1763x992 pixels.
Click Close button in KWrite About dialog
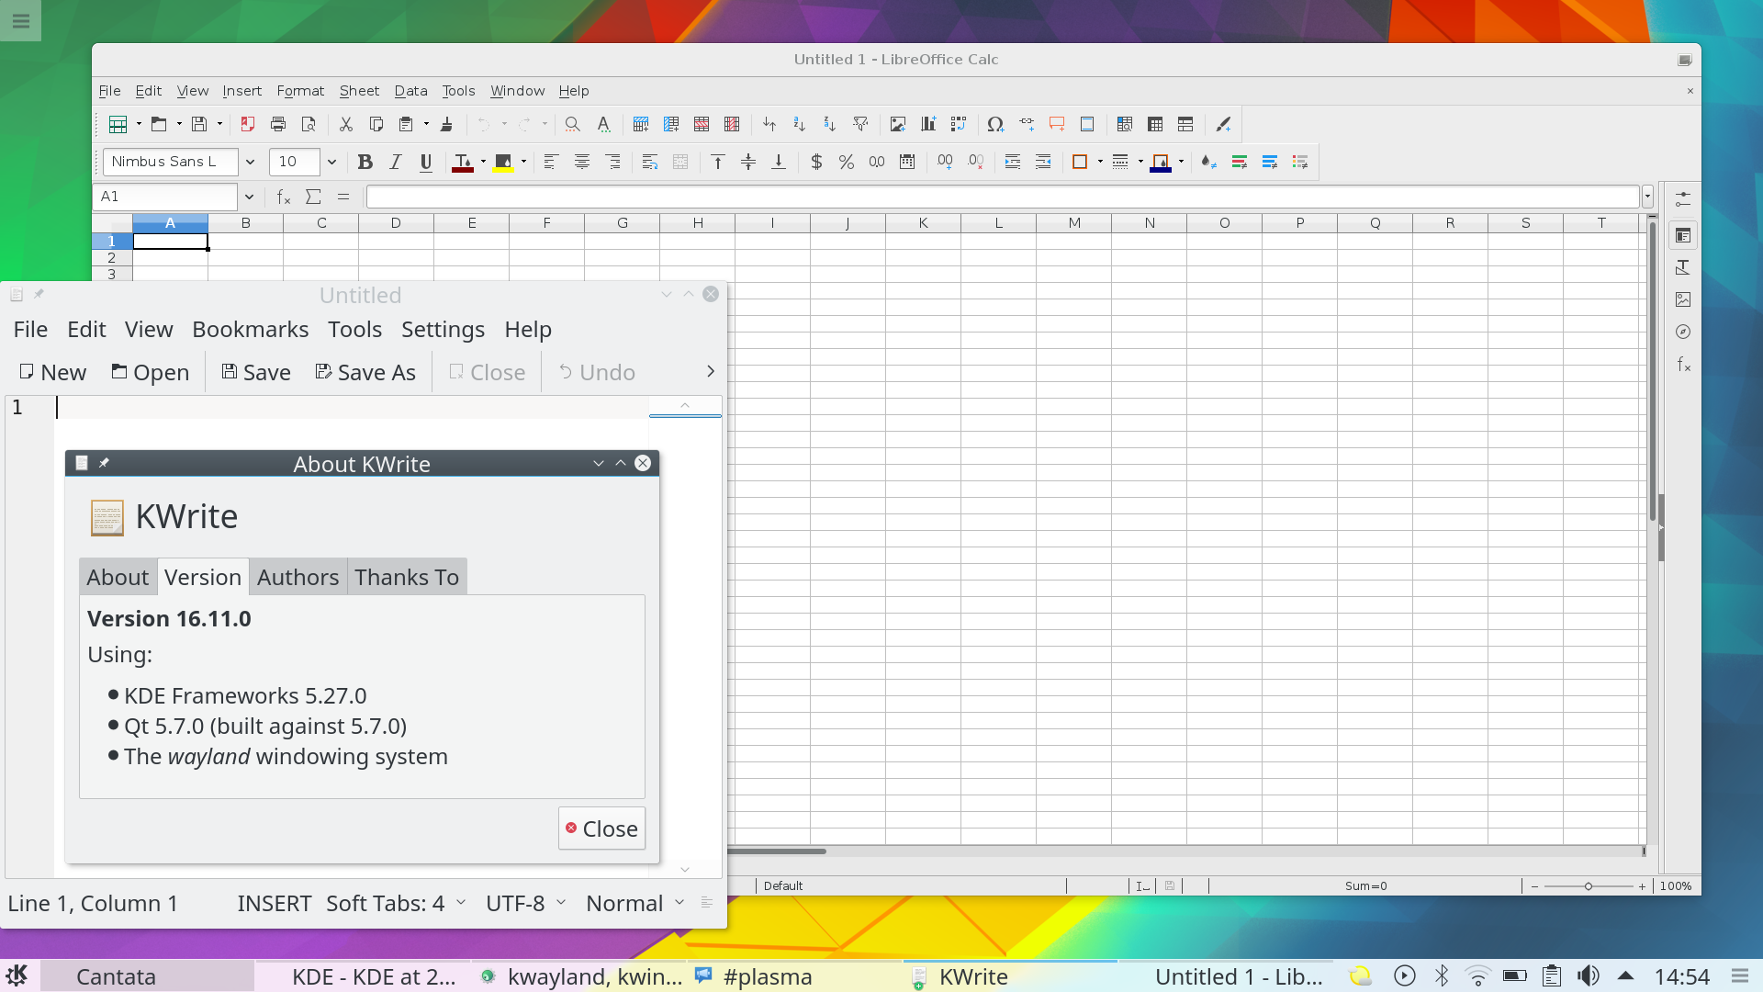click(x=601, y=829)
